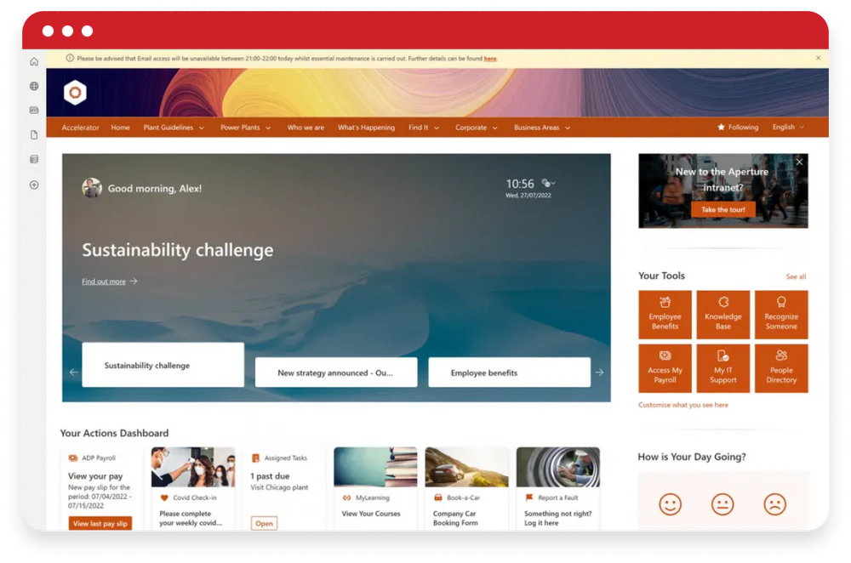The height and width of the screenshot is (563, 851).
Task: Click the View last pay slip button
Action: point(100,524)
